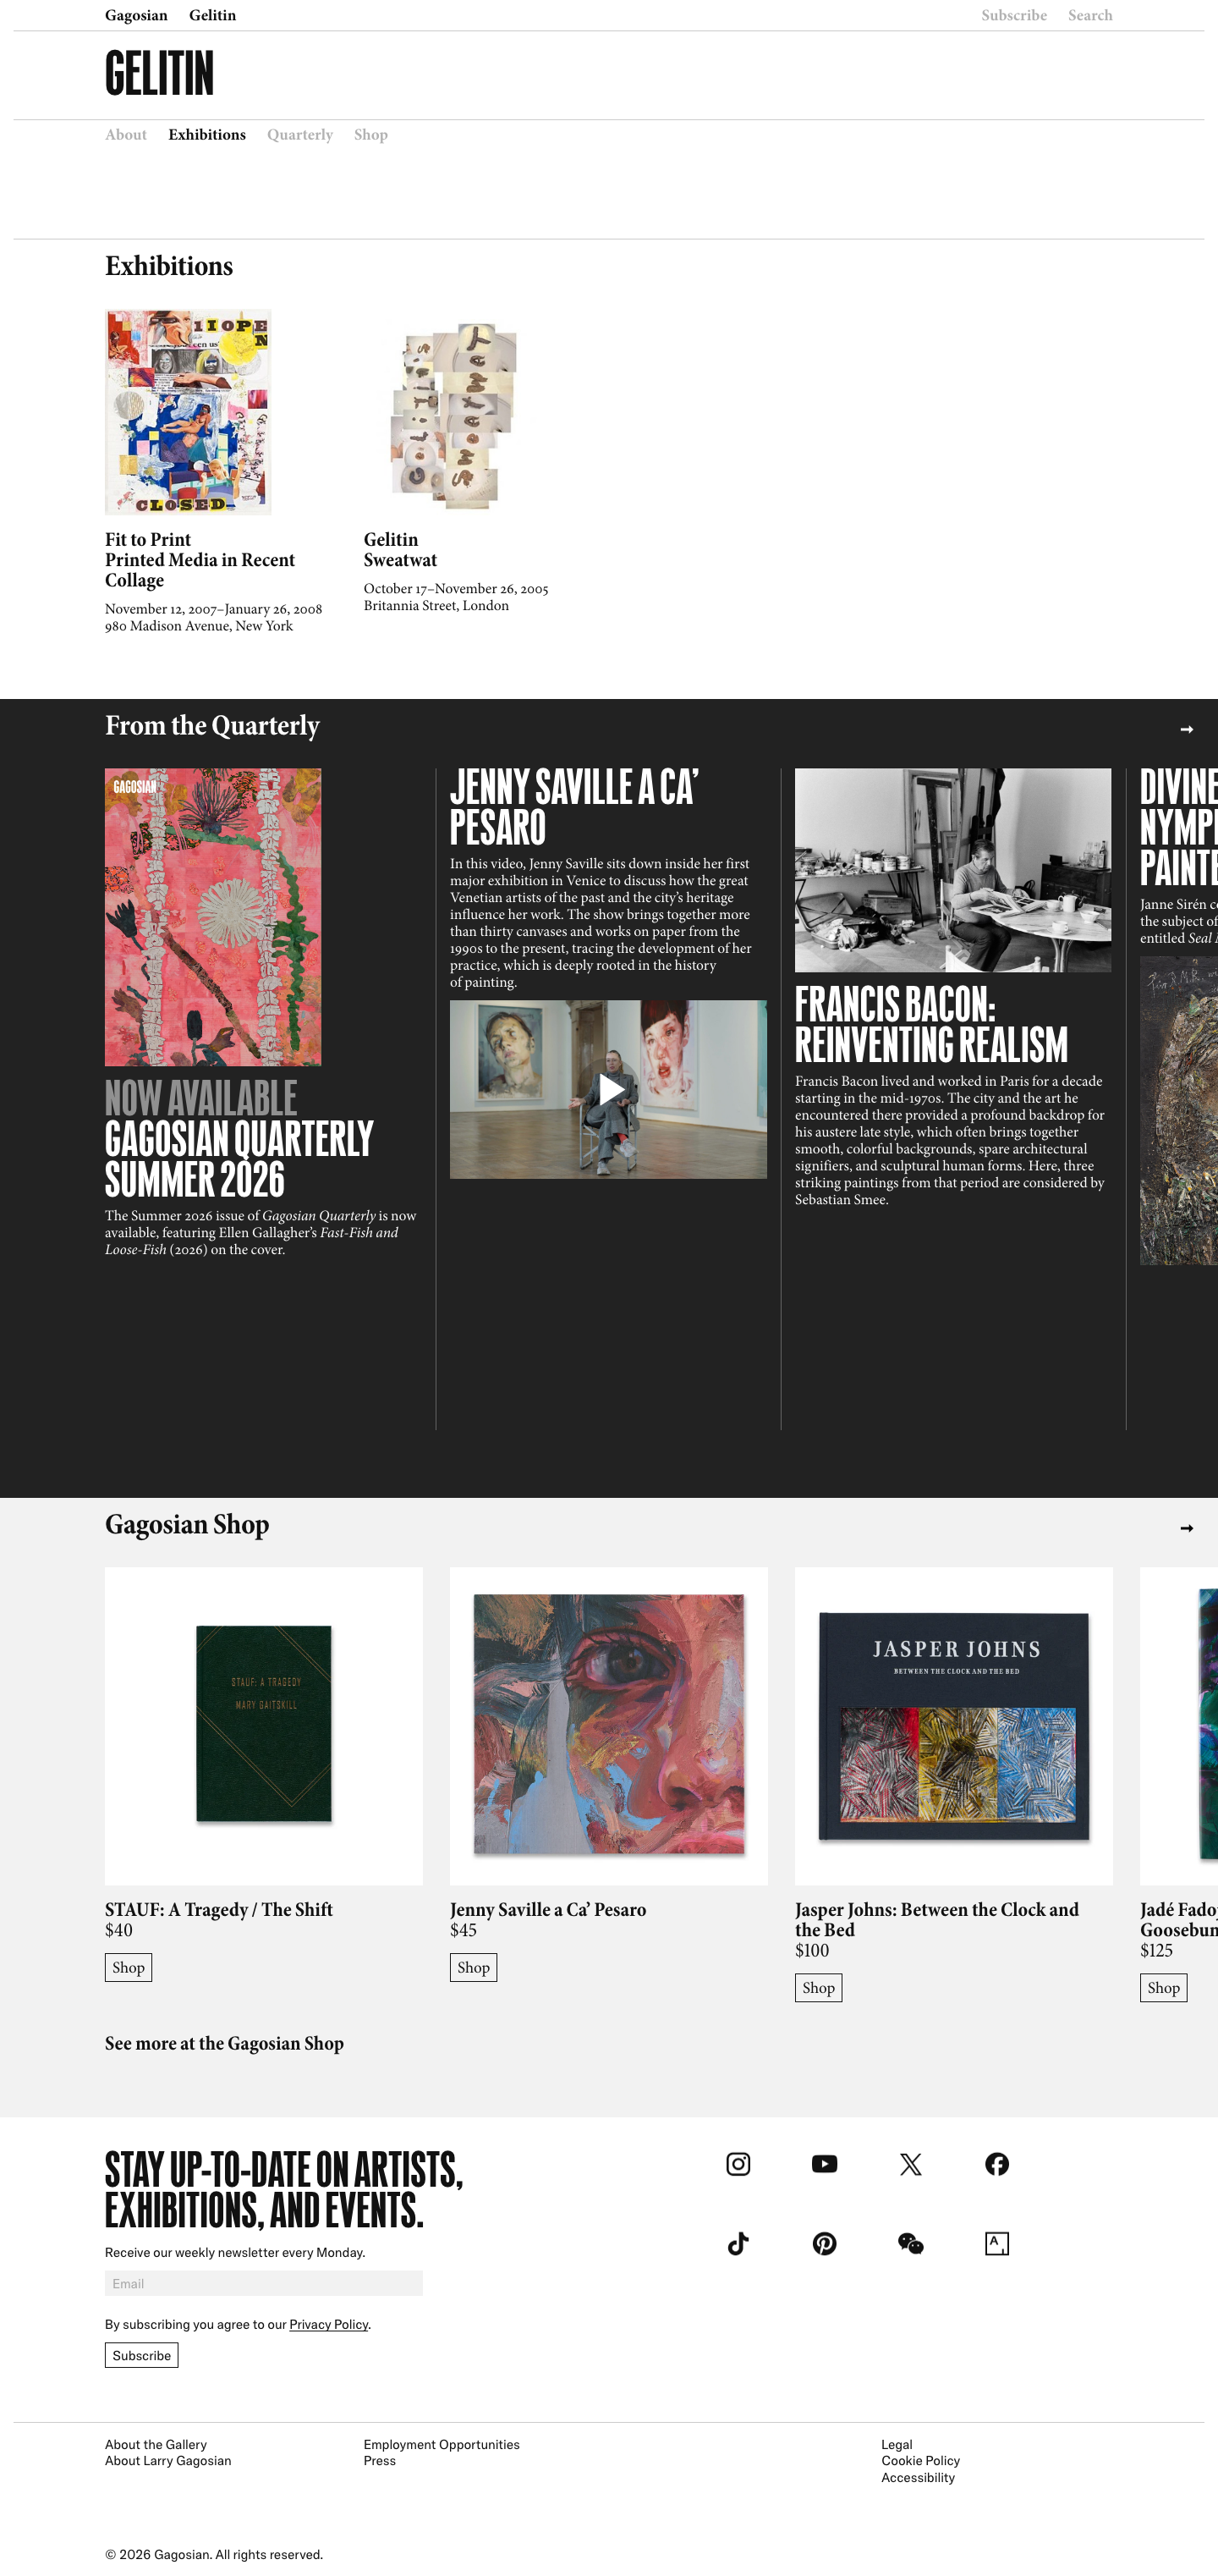Click the newsletter Subscribe button

[x=142, y=2355]
